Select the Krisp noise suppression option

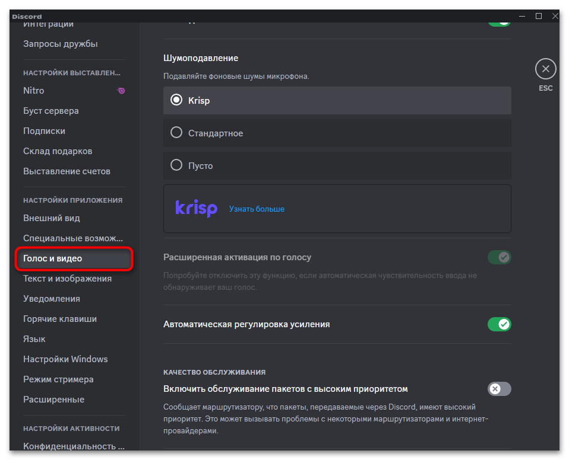(x=337, y=100)
